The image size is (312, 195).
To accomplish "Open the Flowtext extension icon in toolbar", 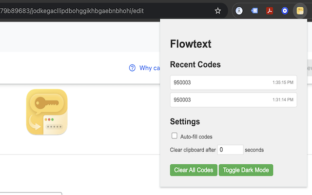I will [x=300, y=11].
